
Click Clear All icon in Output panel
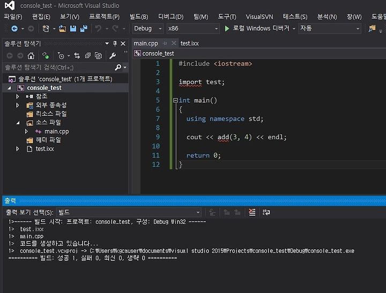pyautogui.click(x=252, y=212)
